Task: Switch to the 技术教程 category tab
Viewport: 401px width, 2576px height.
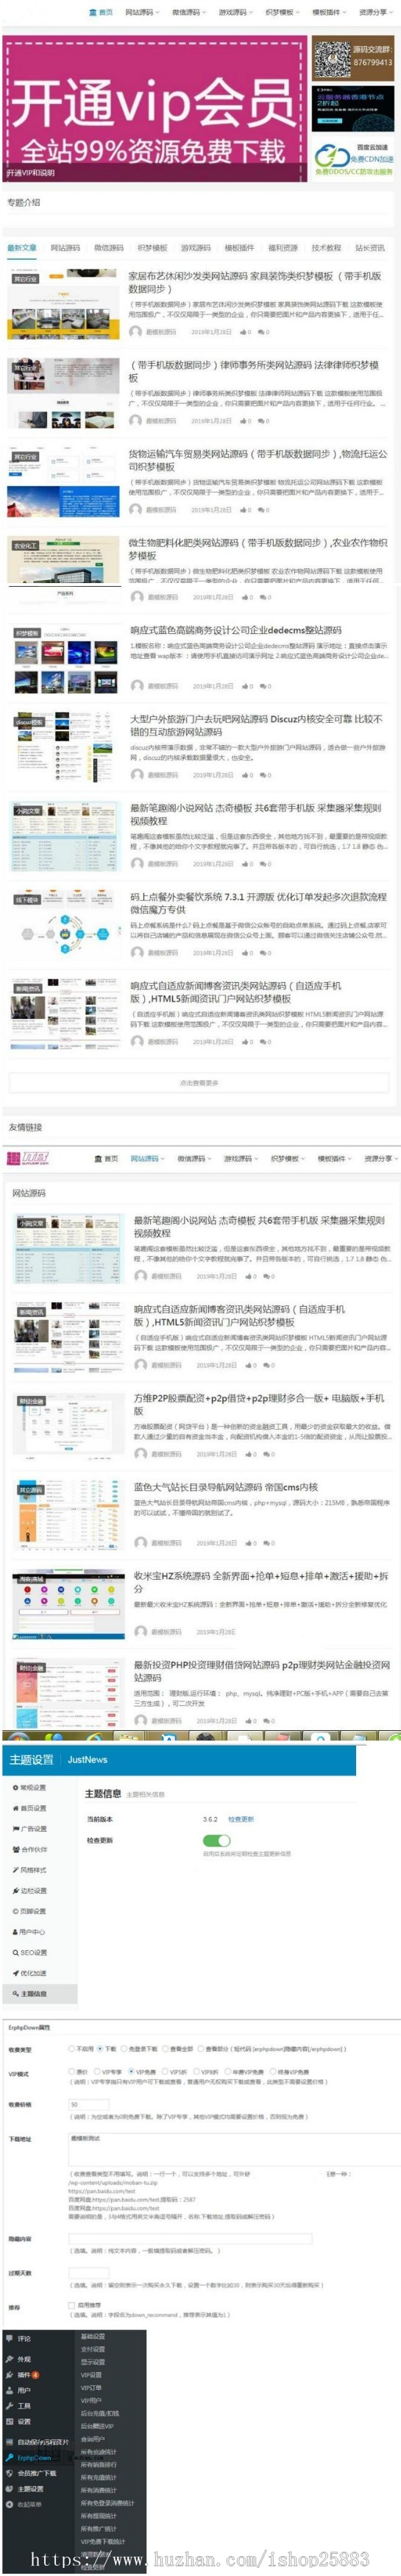Action: 326,248
